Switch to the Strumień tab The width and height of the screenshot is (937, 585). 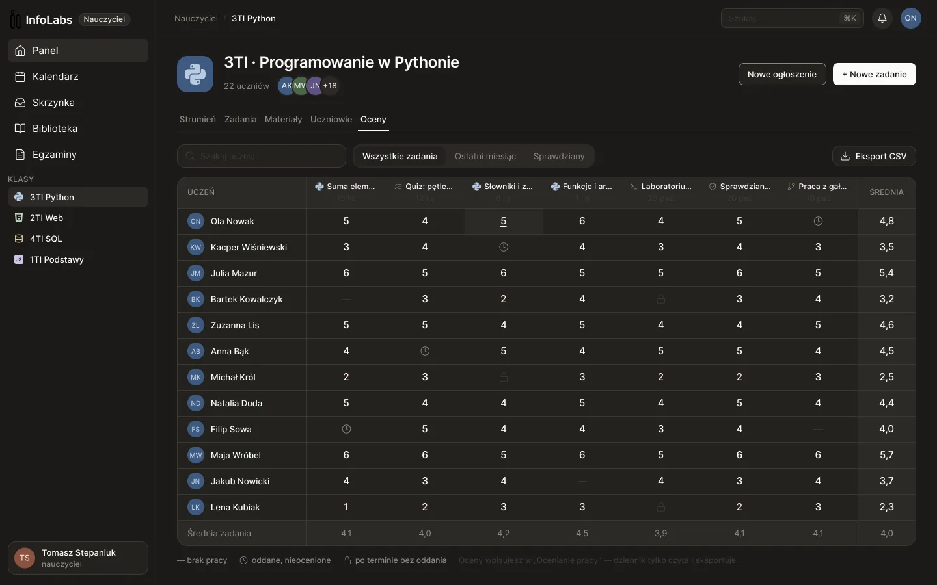198,120
